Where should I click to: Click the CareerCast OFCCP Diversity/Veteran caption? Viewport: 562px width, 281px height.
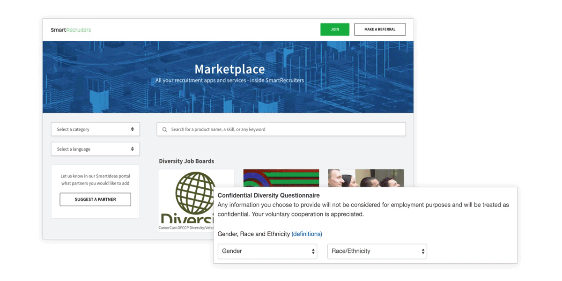[x=186, y=228]
